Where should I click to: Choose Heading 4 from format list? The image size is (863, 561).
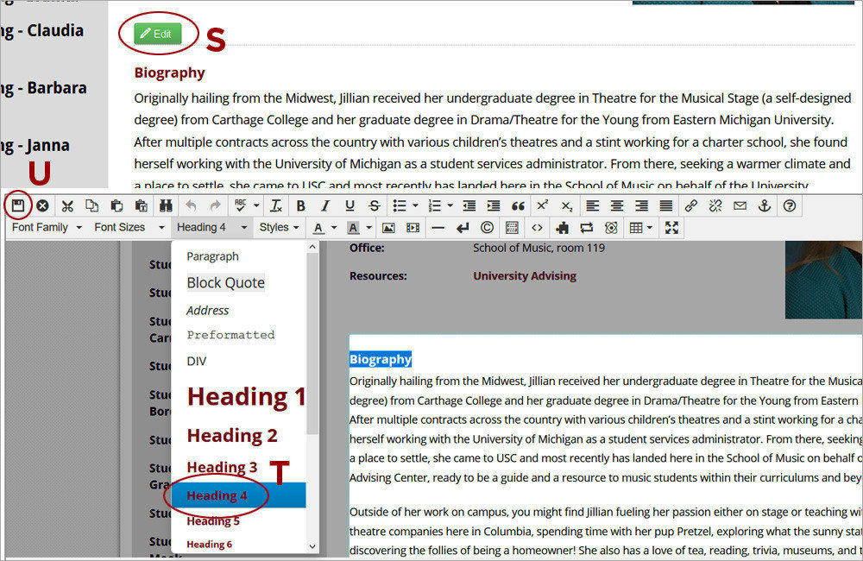click(x=238, y=495)
